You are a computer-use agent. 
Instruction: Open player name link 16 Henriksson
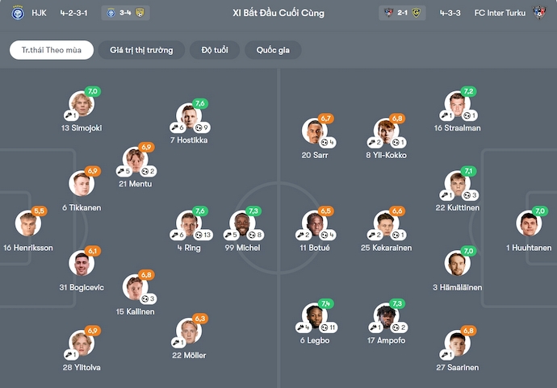(x=28, y=248)
